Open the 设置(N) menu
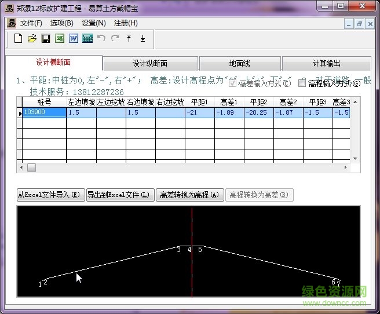Image resolution: width=380 pixels, height=314 pixels. pos(93,23)
